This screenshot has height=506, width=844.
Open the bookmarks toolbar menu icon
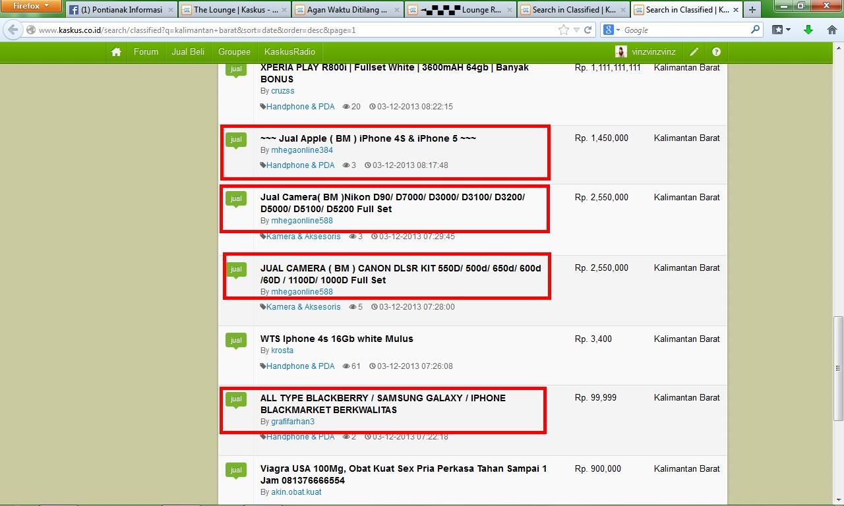click(781, 30)
